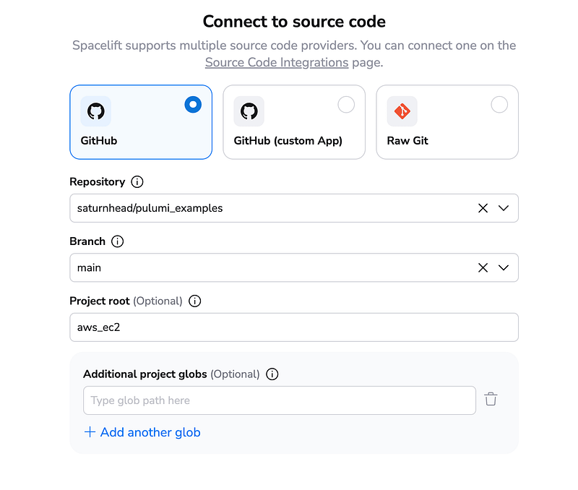Click the selected GitHub radio button
This screenshot has height=490, width=578.
click(x=193, y=104)
